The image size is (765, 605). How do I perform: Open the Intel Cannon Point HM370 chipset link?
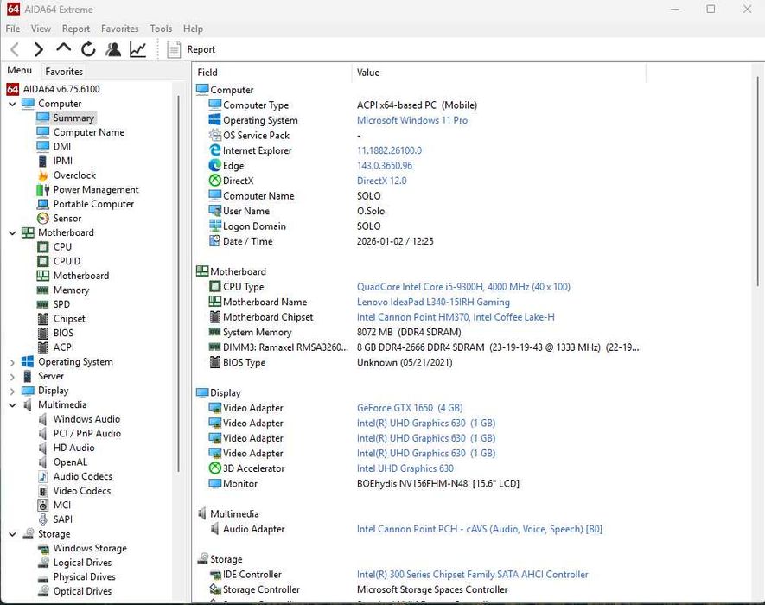(456, 317)
